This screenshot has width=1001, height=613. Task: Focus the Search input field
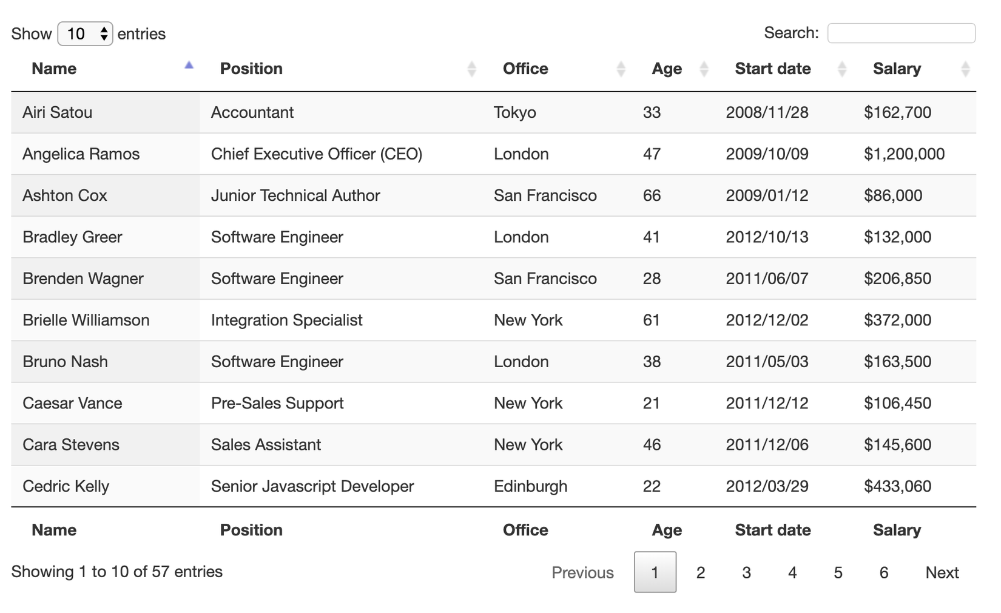pos(901,33)
